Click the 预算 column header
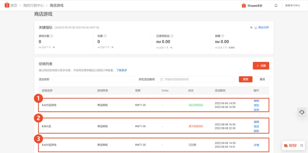 [x=138, y=91]
